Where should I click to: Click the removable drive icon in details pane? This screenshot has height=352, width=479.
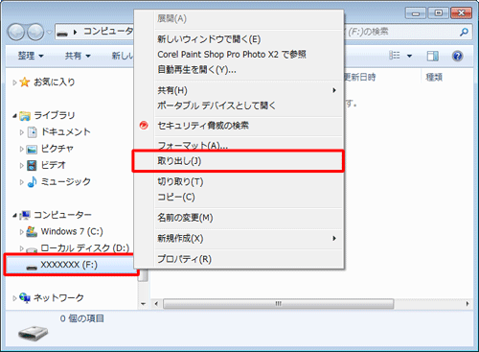[x=33, y=334]
